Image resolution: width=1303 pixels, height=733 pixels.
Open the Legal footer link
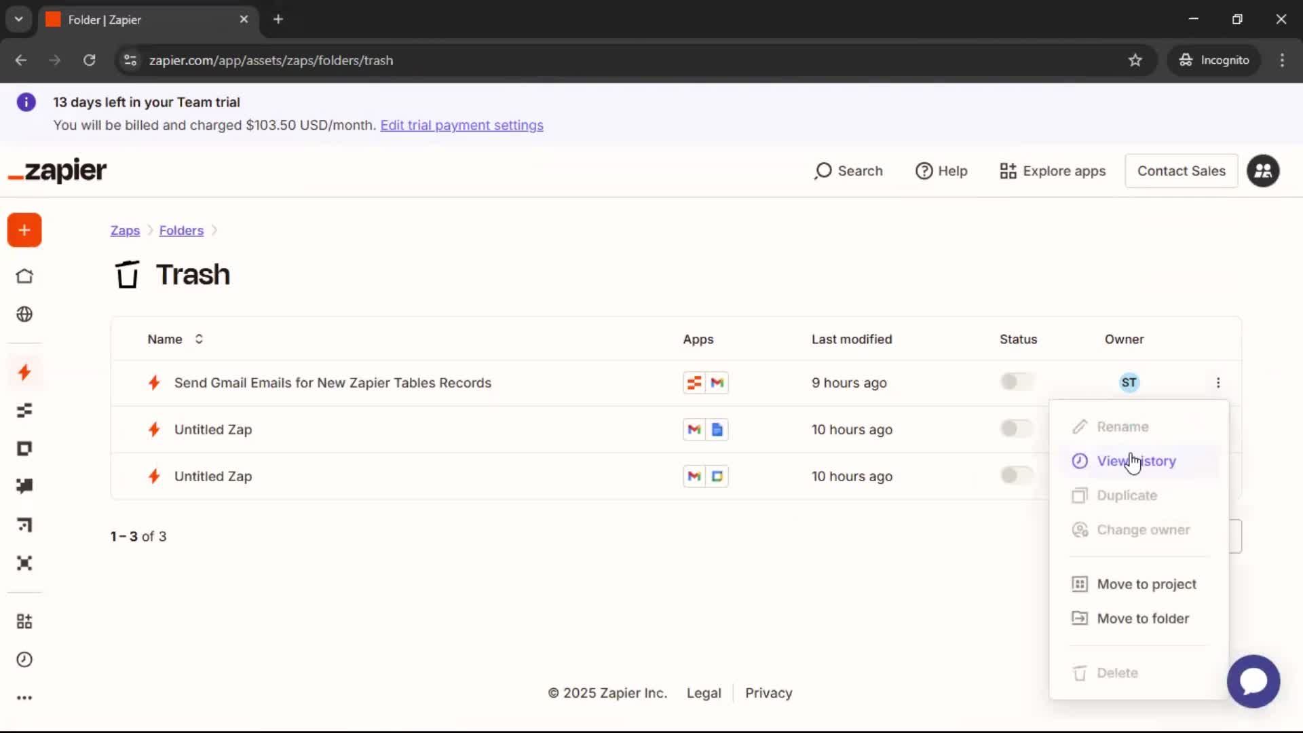tap(704, 693)
